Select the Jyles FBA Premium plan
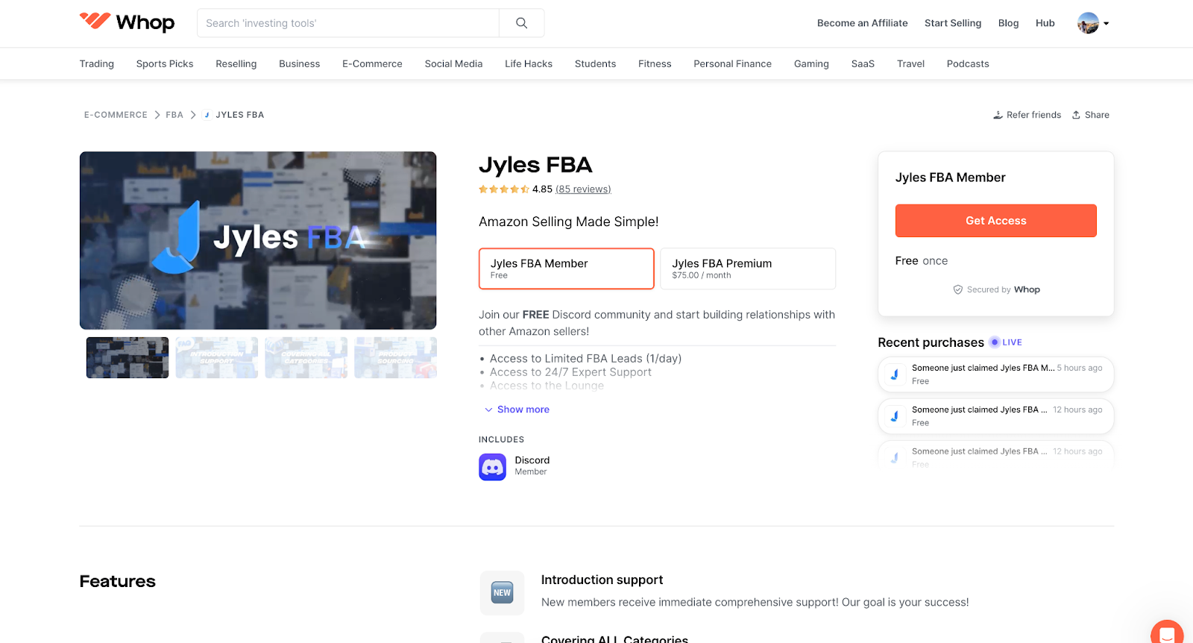The height and width of the screenshot is (643, 1193). pyautogui.click(x=748, y=269)
